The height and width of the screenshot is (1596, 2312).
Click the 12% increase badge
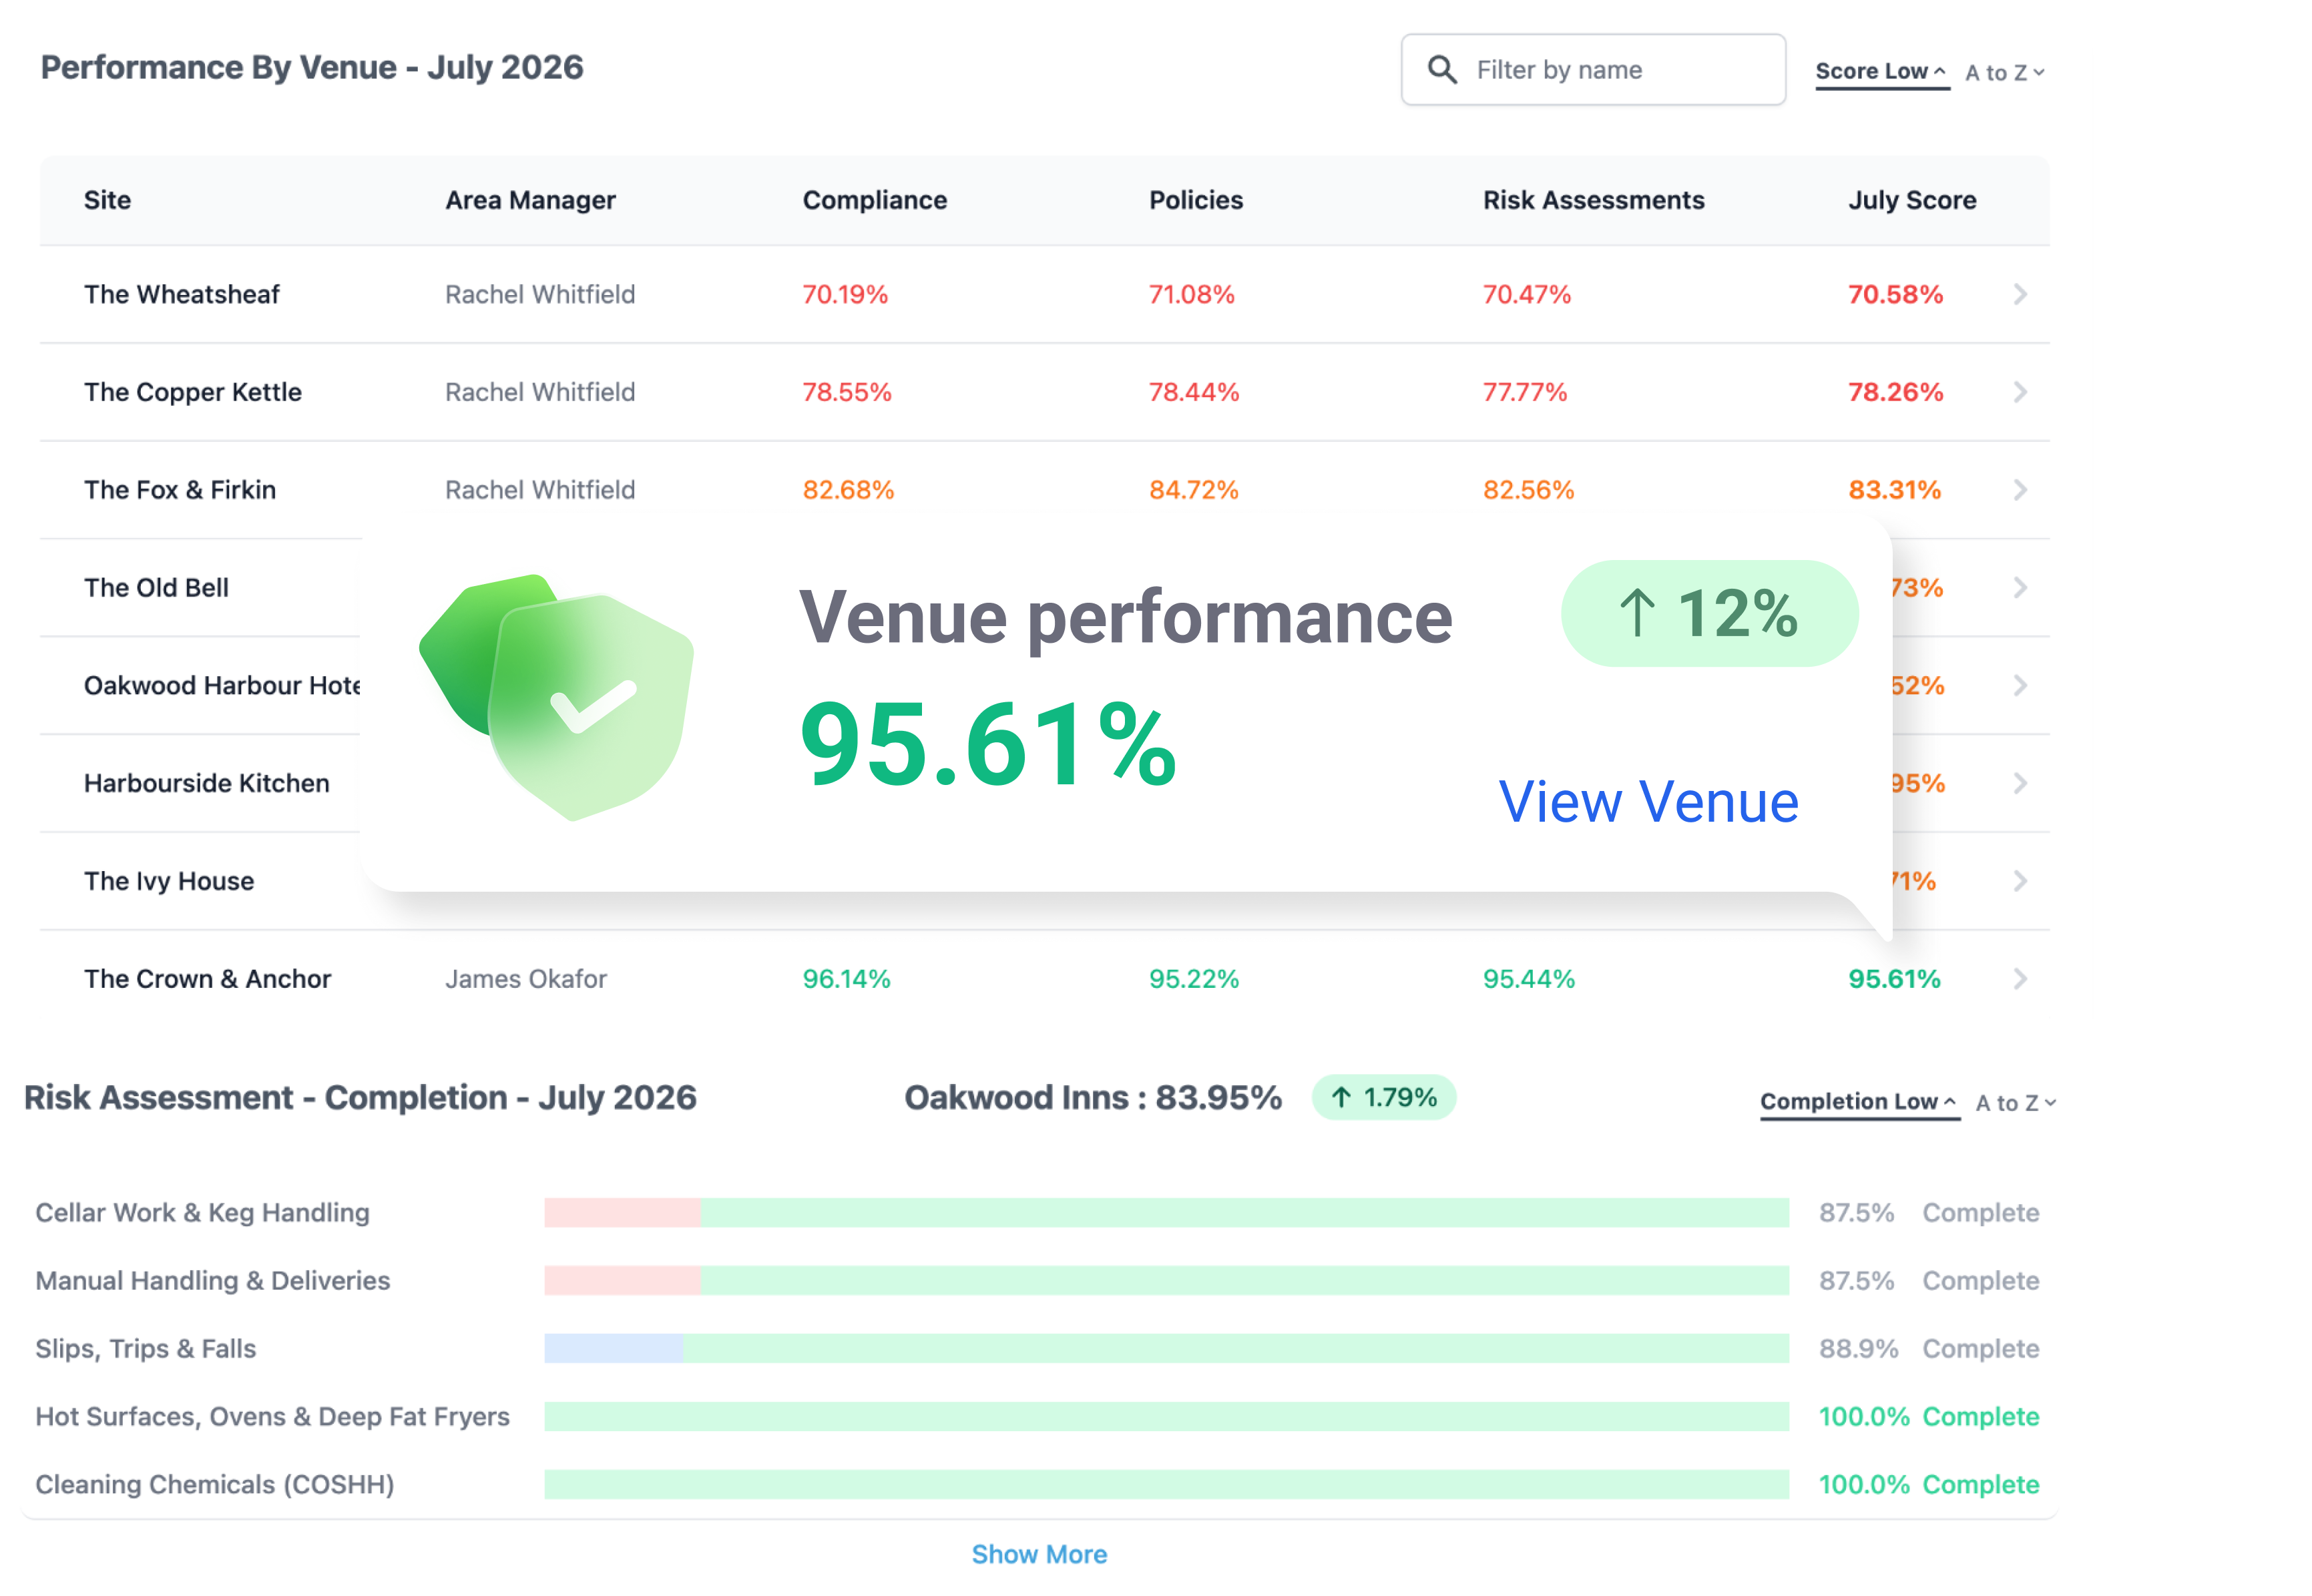1709,613
